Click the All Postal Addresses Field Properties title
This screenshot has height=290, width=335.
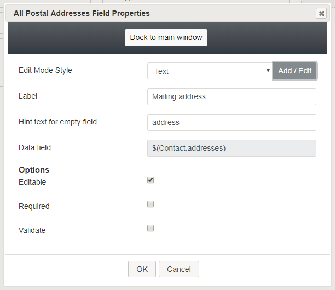click(x=82, y=13)
